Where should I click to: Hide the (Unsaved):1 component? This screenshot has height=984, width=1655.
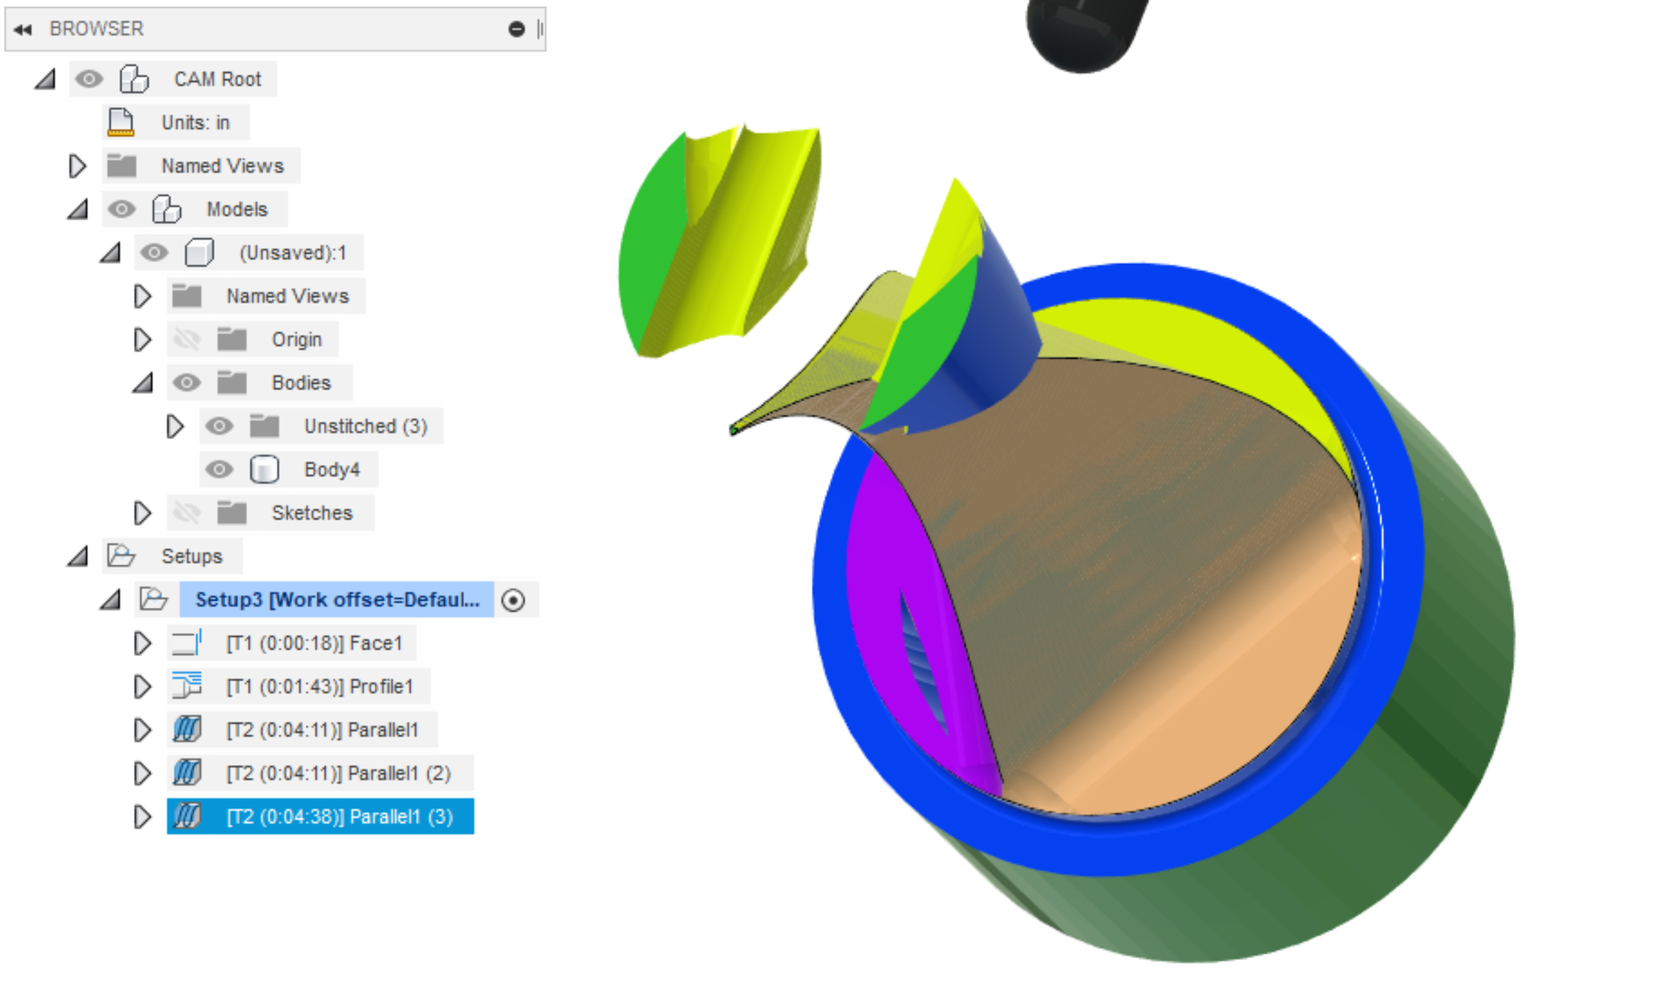(154, 252)
